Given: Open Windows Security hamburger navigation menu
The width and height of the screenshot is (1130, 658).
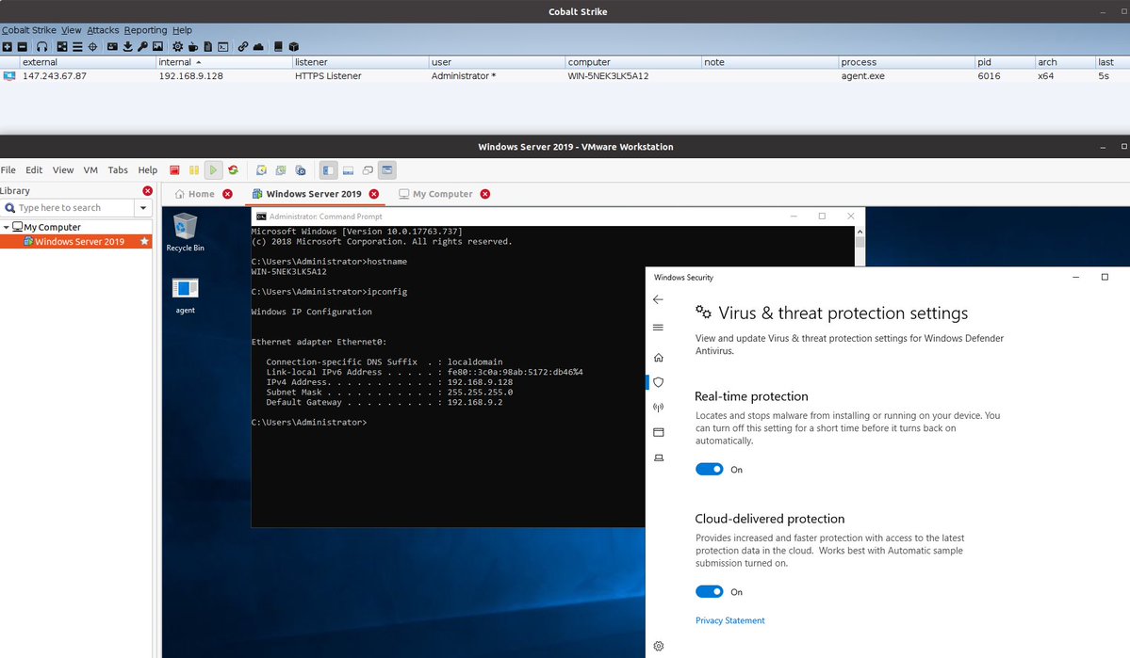Looking at the screenshot, I should coord(658,328).
